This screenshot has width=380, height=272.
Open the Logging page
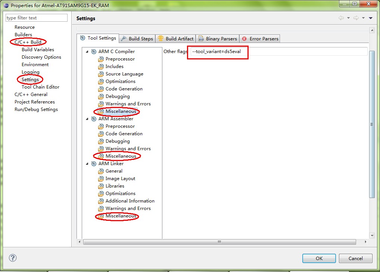pyautogui.click(x=30, y=72)
